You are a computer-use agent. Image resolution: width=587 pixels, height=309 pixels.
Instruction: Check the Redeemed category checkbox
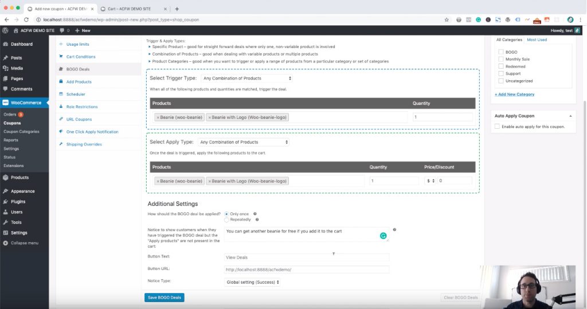pyautogui.click(x=501, y=66)
